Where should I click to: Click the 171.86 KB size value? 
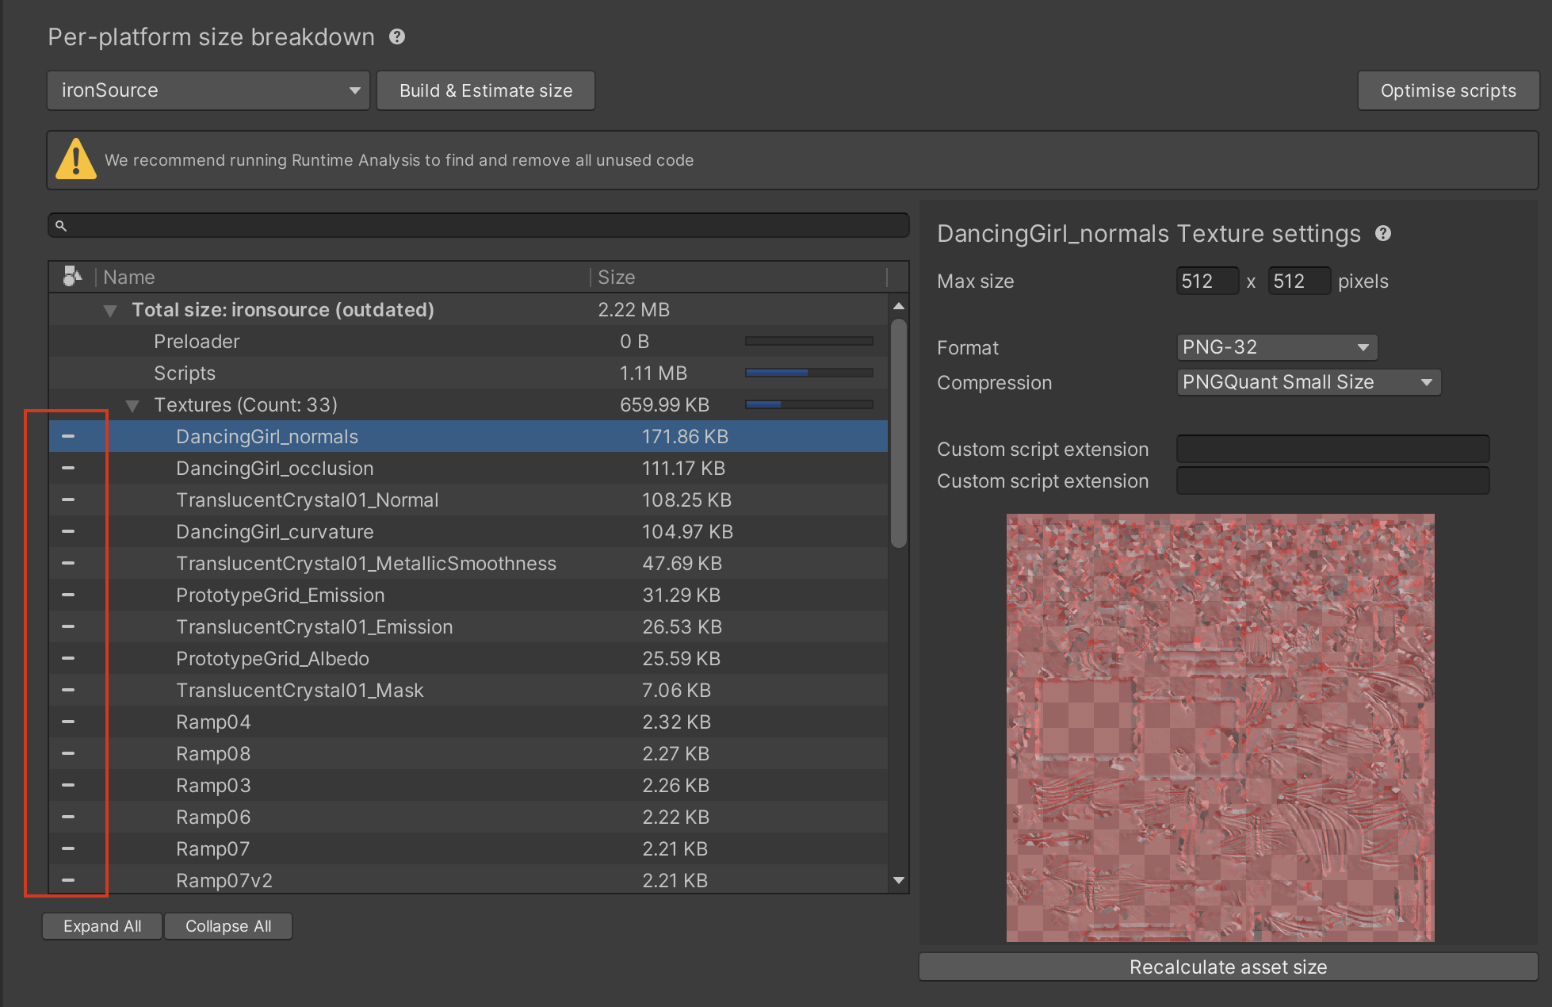pos(685,436)
